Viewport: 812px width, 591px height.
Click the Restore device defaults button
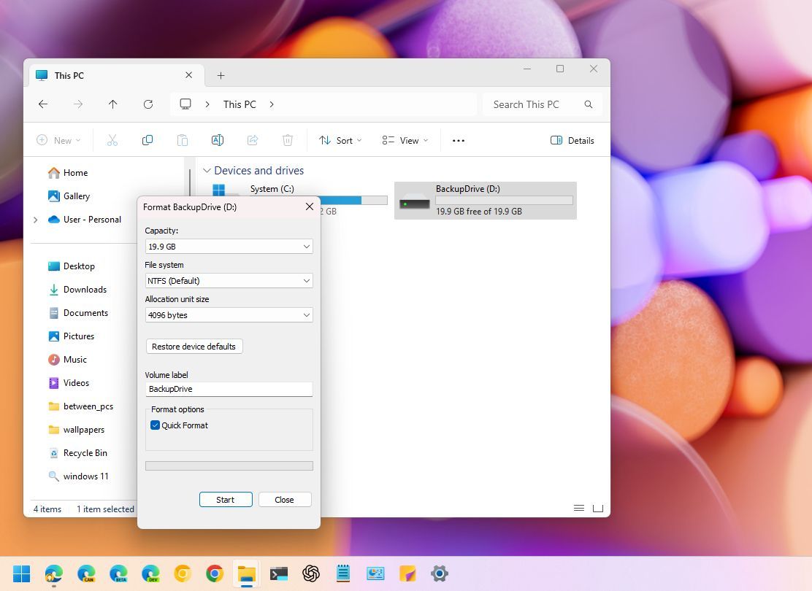194,347
